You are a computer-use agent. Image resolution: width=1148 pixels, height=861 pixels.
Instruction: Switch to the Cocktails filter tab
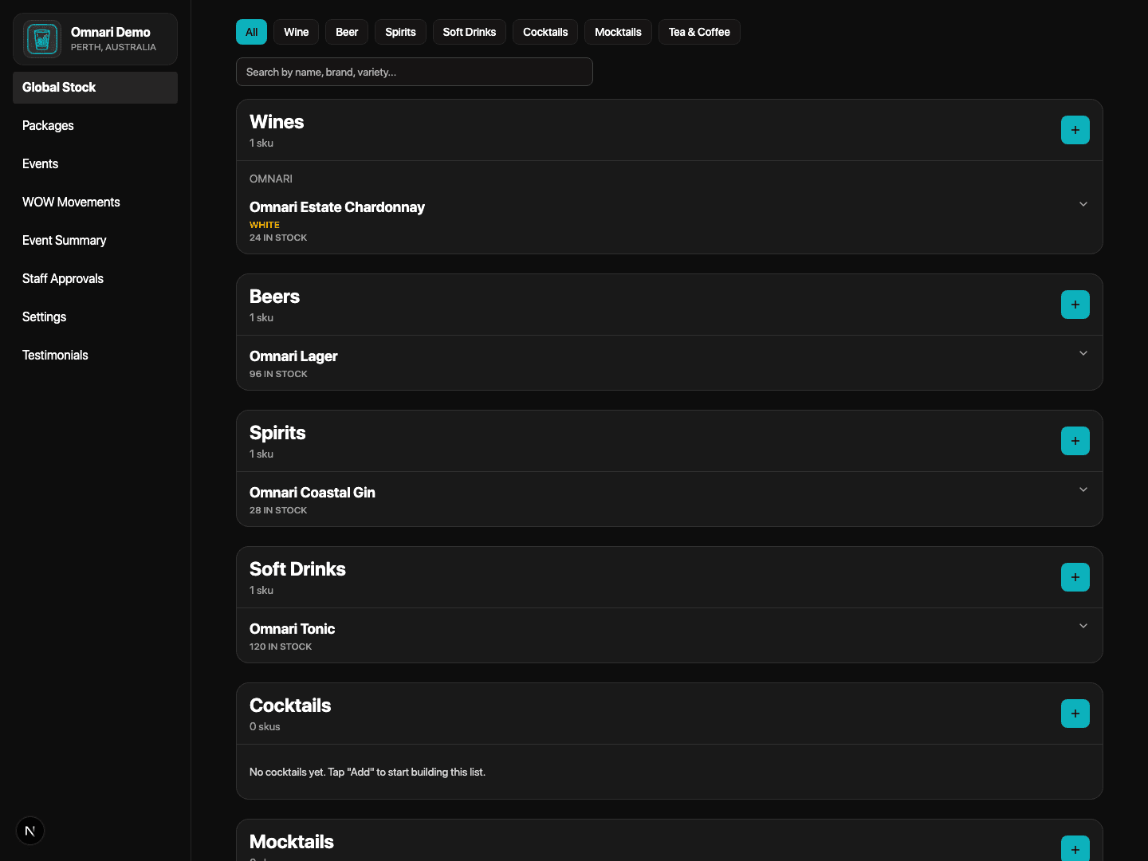[545, 32]
